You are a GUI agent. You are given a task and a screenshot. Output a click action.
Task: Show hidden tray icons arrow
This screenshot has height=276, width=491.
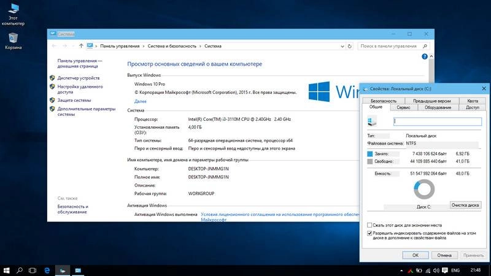pos(401,270)
